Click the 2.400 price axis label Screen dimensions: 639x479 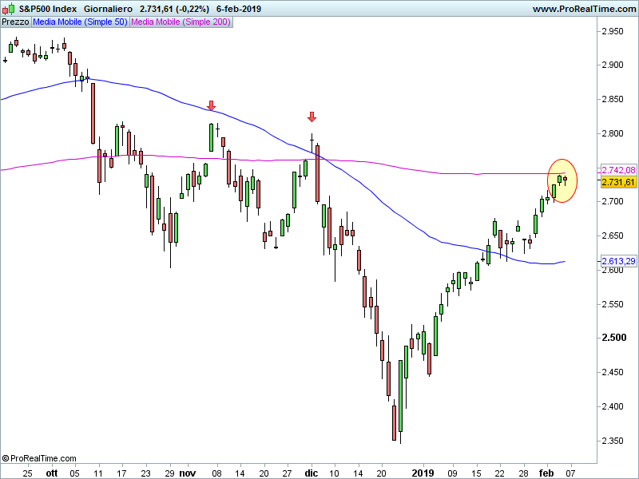(613, 406)
